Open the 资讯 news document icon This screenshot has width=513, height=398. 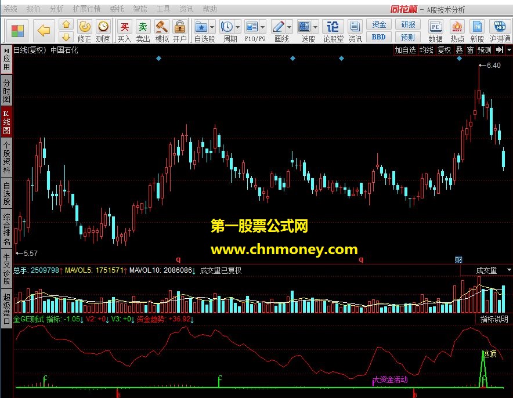pos(355,27)
